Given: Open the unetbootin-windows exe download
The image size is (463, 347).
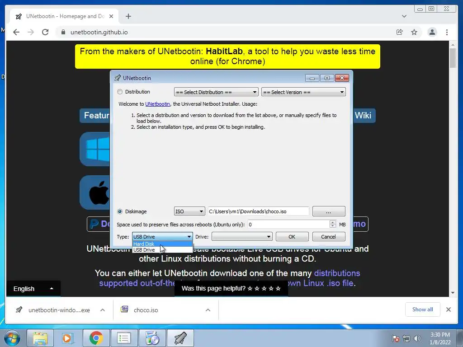Looking at the screenshot, I should (x=53, y=310).
